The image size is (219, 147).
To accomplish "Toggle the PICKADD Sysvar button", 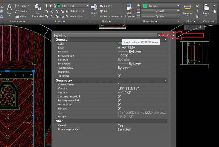I will click(159, 35).
